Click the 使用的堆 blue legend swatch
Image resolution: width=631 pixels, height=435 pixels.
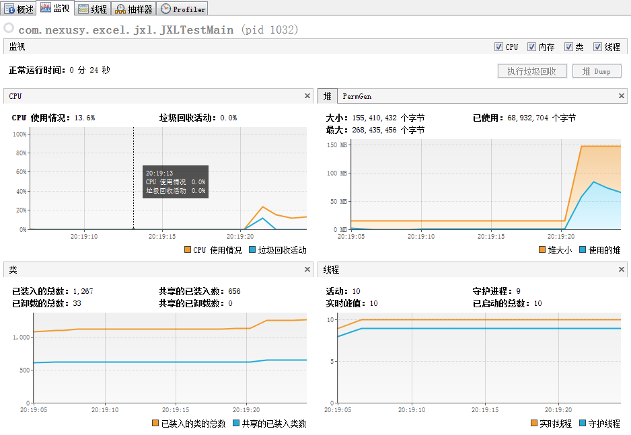[x=583, y=249]
